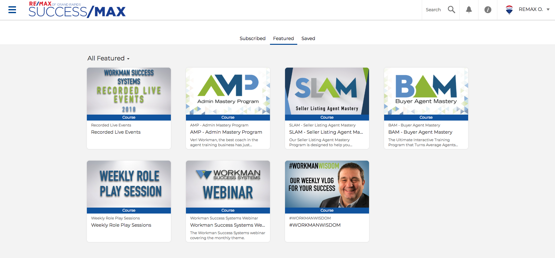The image size is (555, 258).
Task: Click Weekly Role Play Sessions title
Action: click(121, 225)
